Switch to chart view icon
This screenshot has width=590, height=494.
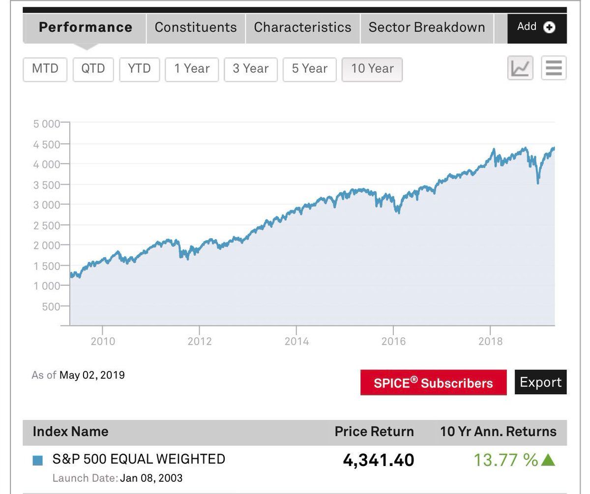pos(520,68)
